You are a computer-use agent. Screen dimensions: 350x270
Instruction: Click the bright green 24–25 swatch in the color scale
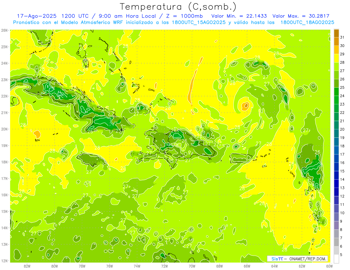[336, 92]
